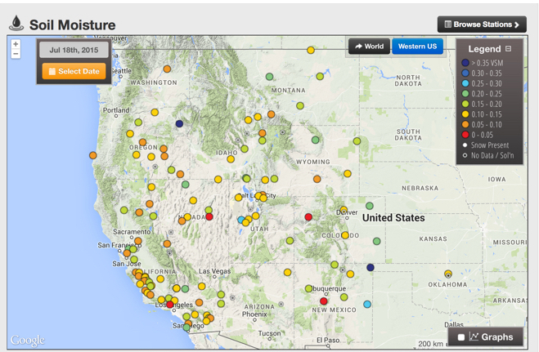The image size is (539, 352).
Task: Select the red station in New Mexico
Action: pos(324,301)
